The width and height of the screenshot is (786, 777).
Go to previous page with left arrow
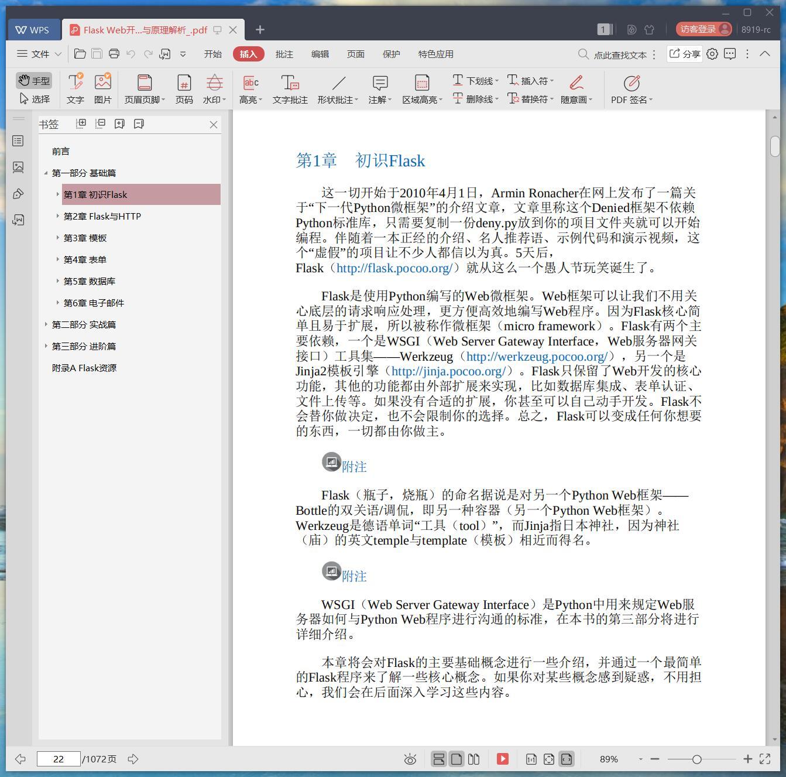point(20,759)
